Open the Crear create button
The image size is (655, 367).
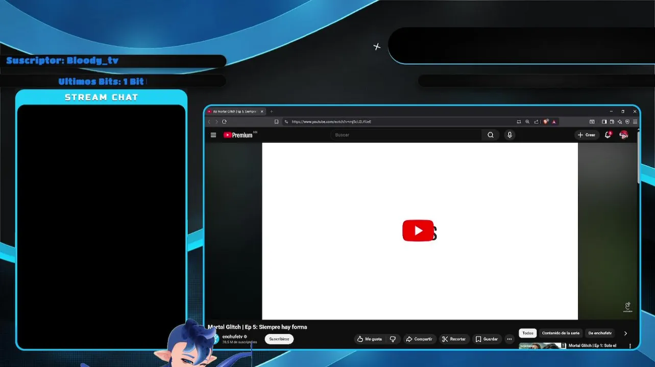point(587,135)
